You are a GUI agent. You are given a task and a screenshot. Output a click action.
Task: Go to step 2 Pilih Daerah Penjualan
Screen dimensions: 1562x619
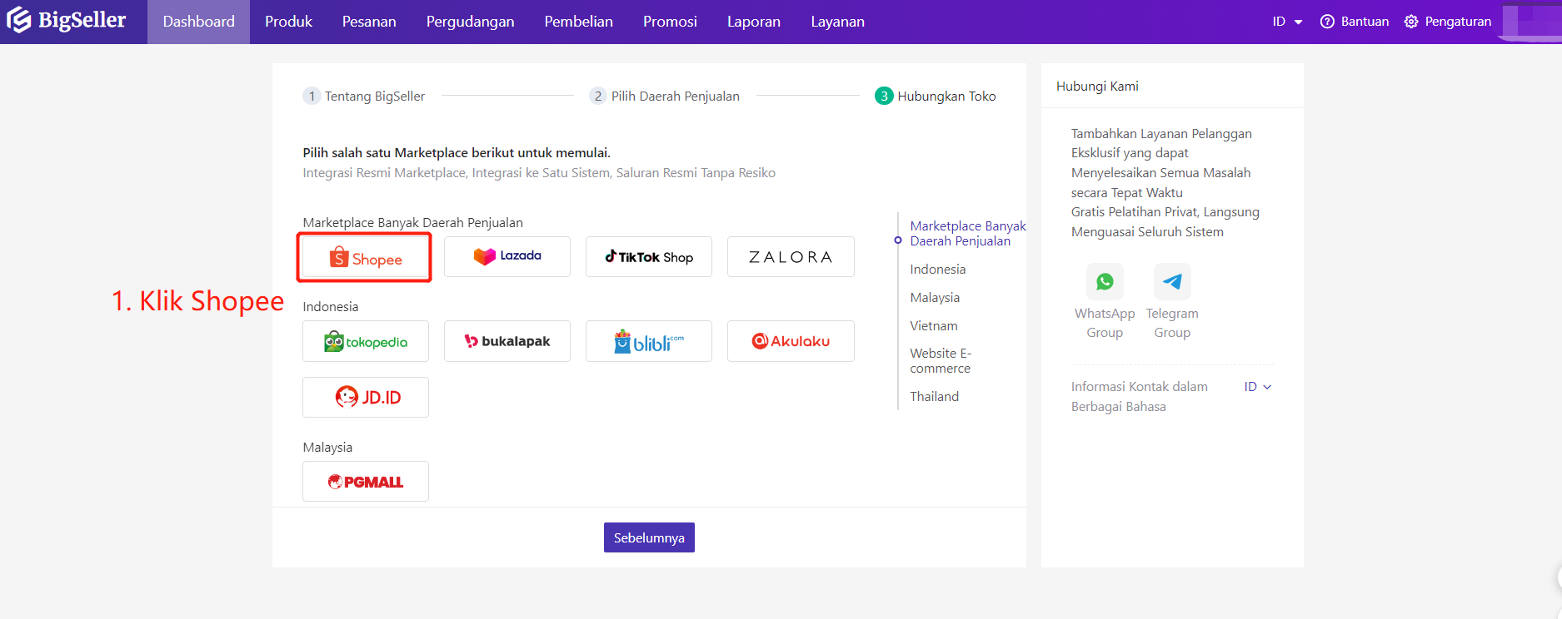click(665, 96)
